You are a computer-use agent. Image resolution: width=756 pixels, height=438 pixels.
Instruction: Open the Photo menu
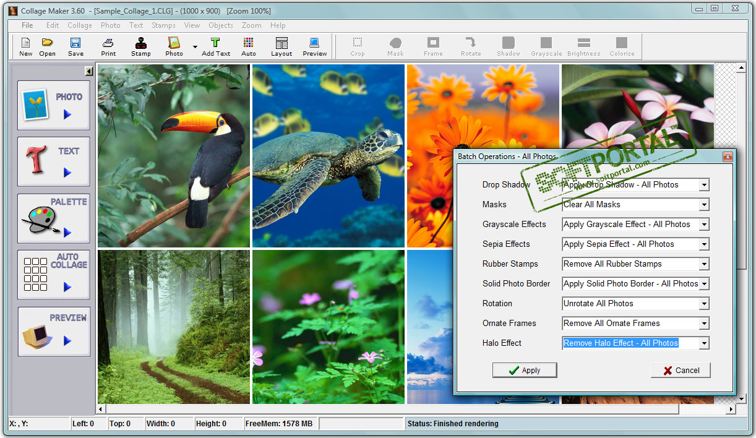click(111, 25)
